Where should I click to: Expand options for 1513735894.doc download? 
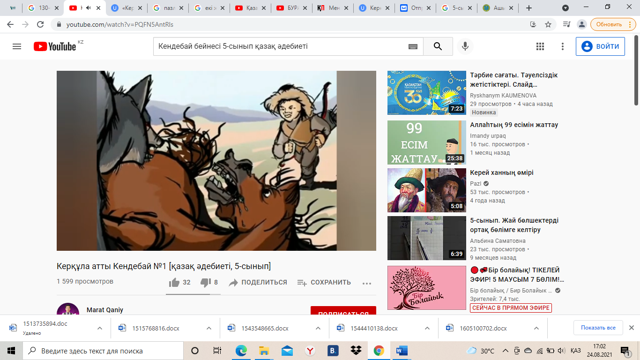[x=99, y=328]
